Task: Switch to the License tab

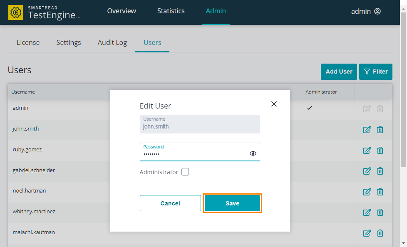Action: tap(28, 42)
